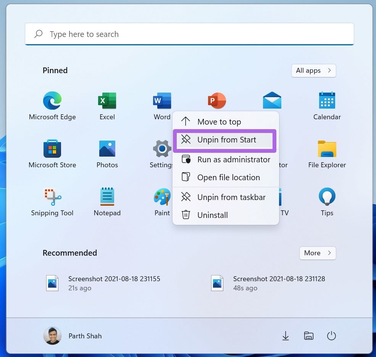Open the Snipping Tool
The image size is (376, 357).
pyautogui.click(x=52, y=197)
